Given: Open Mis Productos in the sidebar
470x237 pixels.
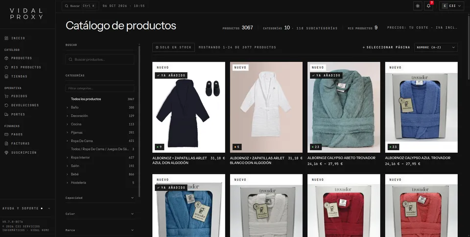Looking at the screenshot, I should point(26,67).
